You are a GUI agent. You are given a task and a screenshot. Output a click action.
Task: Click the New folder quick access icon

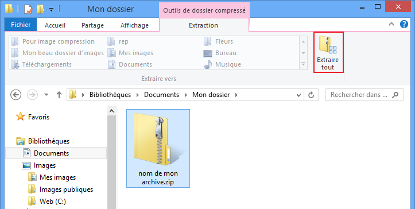click(40, 9)
